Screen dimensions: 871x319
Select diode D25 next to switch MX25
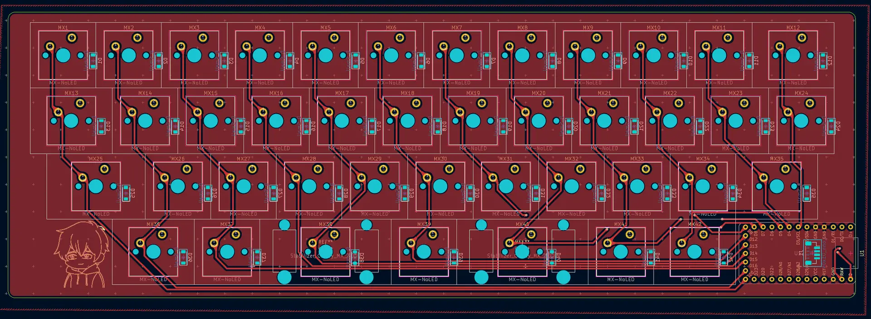pyautogui.click(x=126, y=193)
